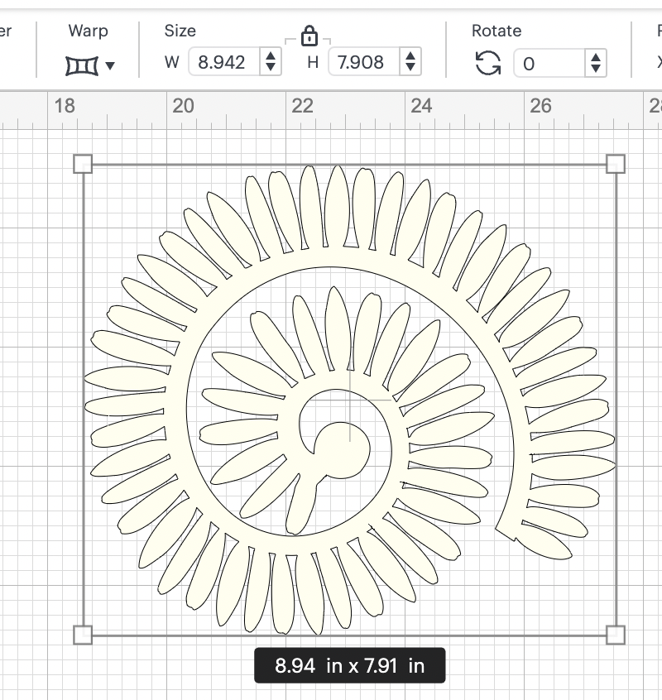
Task: Click the height field showing 7.908
Action: (362, 62)
